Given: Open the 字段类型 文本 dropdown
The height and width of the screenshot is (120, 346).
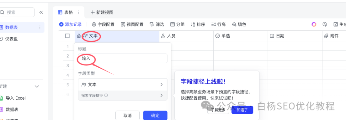Looking at the screenshot, I should click(123, 84).
